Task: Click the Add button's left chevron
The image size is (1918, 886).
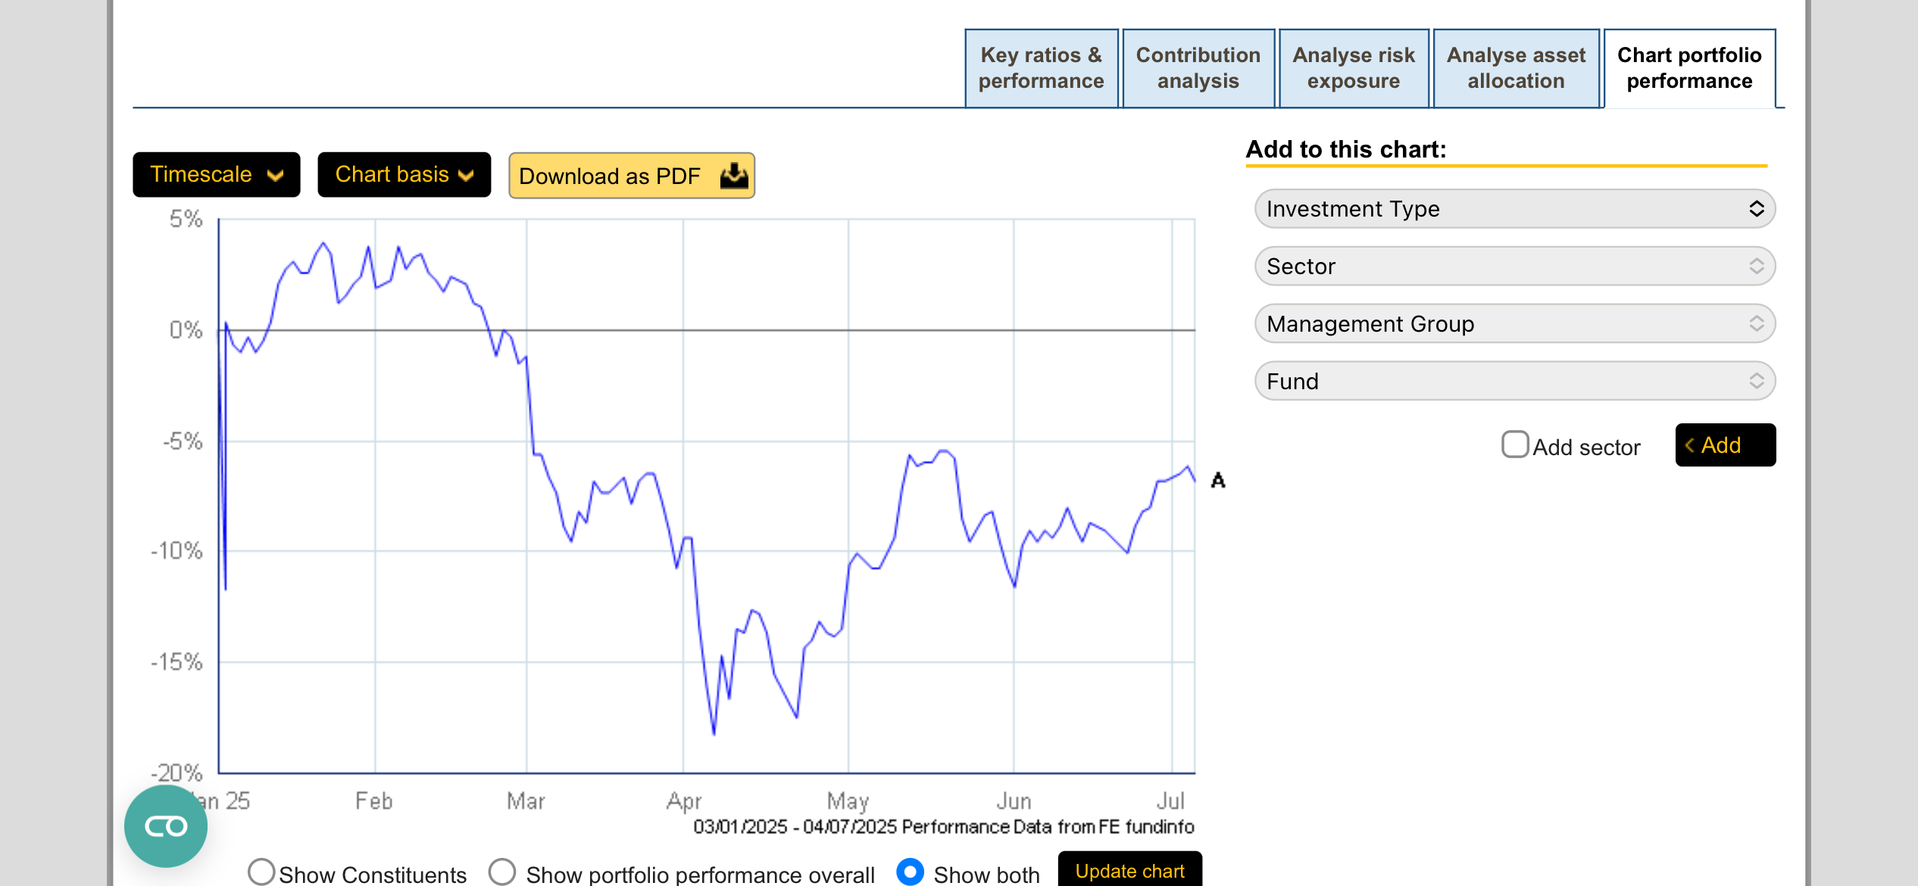Action: tap(1689, 445)
